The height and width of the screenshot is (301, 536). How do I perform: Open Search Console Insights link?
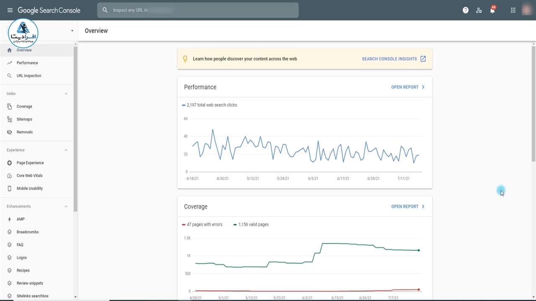(x=393, y=59)
